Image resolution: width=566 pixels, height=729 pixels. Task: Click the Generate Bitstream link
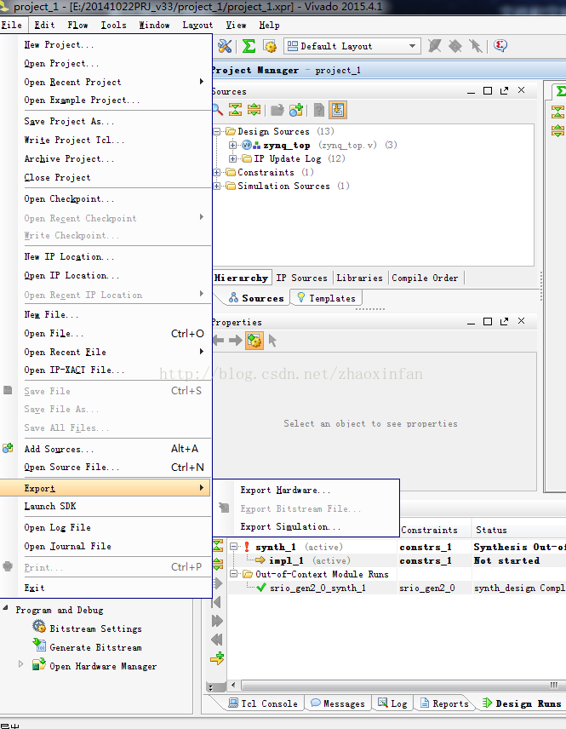point(95,647)
